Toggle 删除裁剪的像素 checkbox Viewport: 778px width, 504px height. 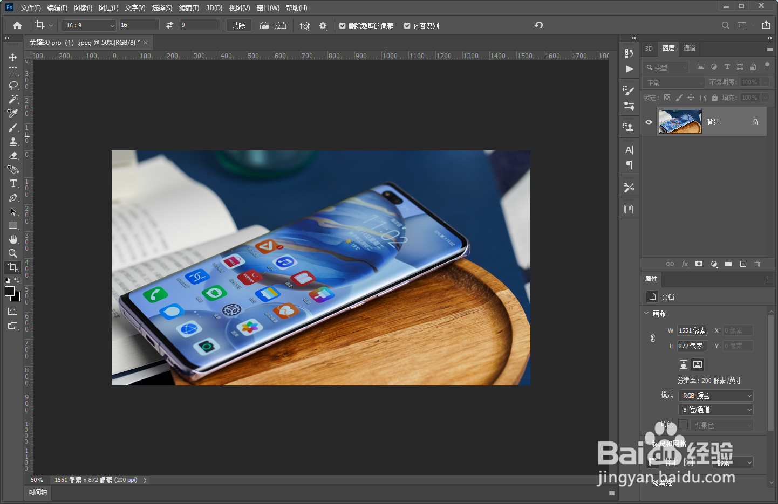tap(342, 26)
